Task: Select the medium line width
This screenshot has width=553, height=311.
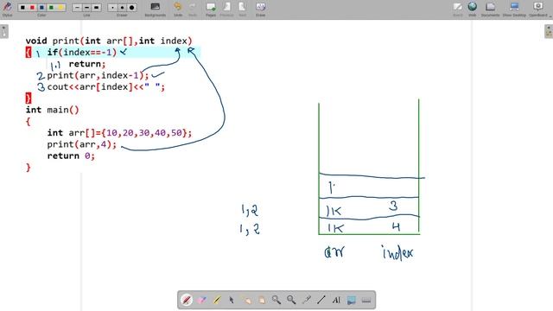Action: point(86,8)
